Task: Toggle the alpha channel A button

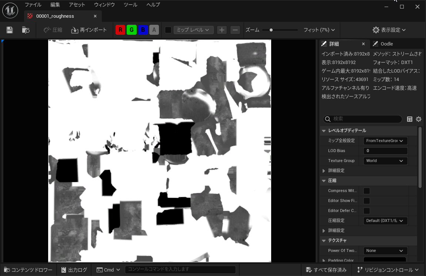Action: (x=154, y=30)
